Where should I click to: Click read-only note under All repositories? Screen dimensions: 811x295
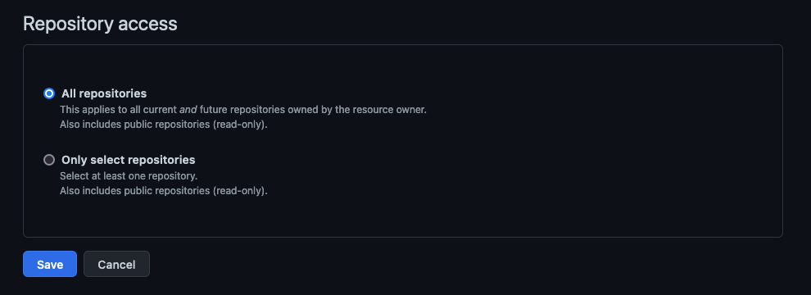pyautogui.click(x=164, y=125)
